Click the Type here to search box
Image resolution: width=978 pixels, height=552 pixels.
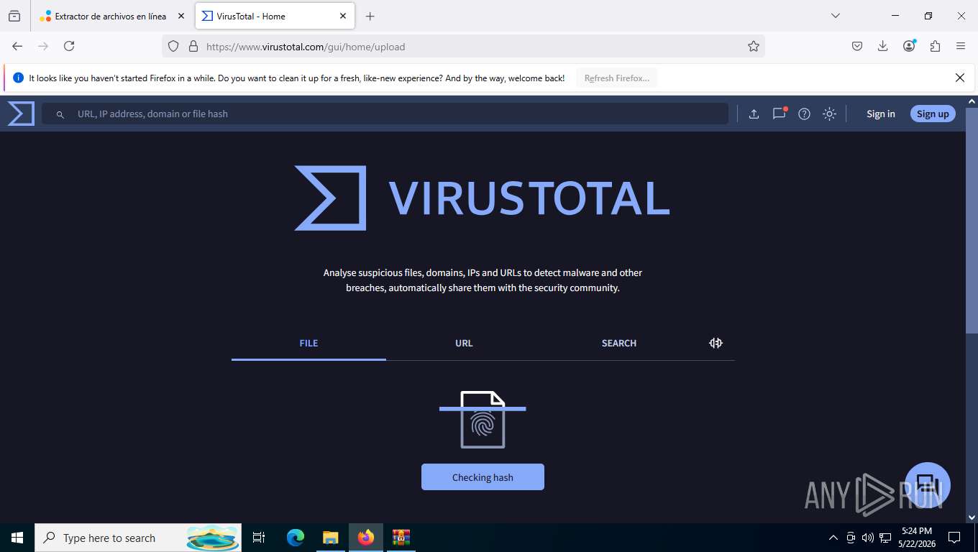click(x=138, y=538)
